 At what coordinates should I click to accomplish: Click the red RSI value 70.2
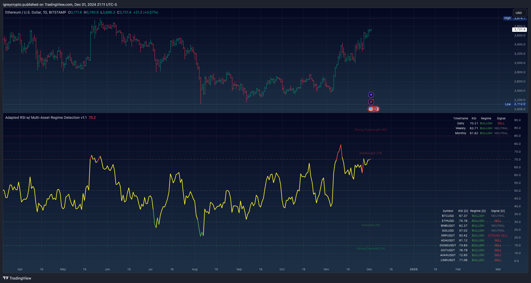[92, 118]
